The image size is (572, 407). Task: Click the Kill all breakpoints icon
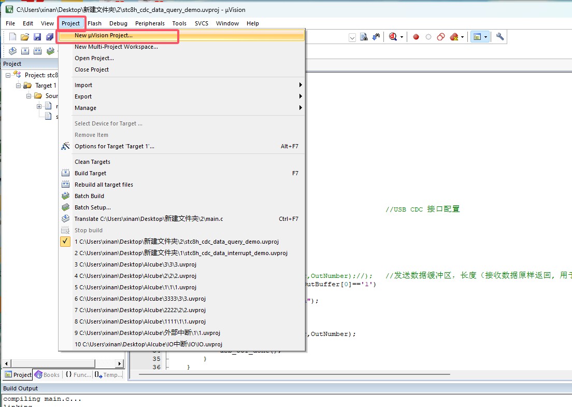(454, 37)
